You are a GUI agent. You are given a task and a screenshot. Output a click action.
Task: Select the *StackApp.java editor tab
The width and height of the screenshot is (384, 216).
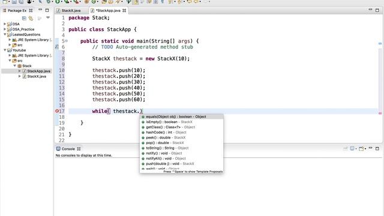click(108, 11)
